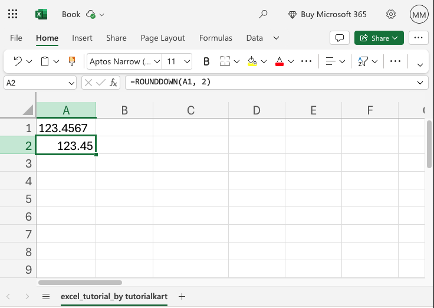Open the paste options dropdown

click(56, 61)
